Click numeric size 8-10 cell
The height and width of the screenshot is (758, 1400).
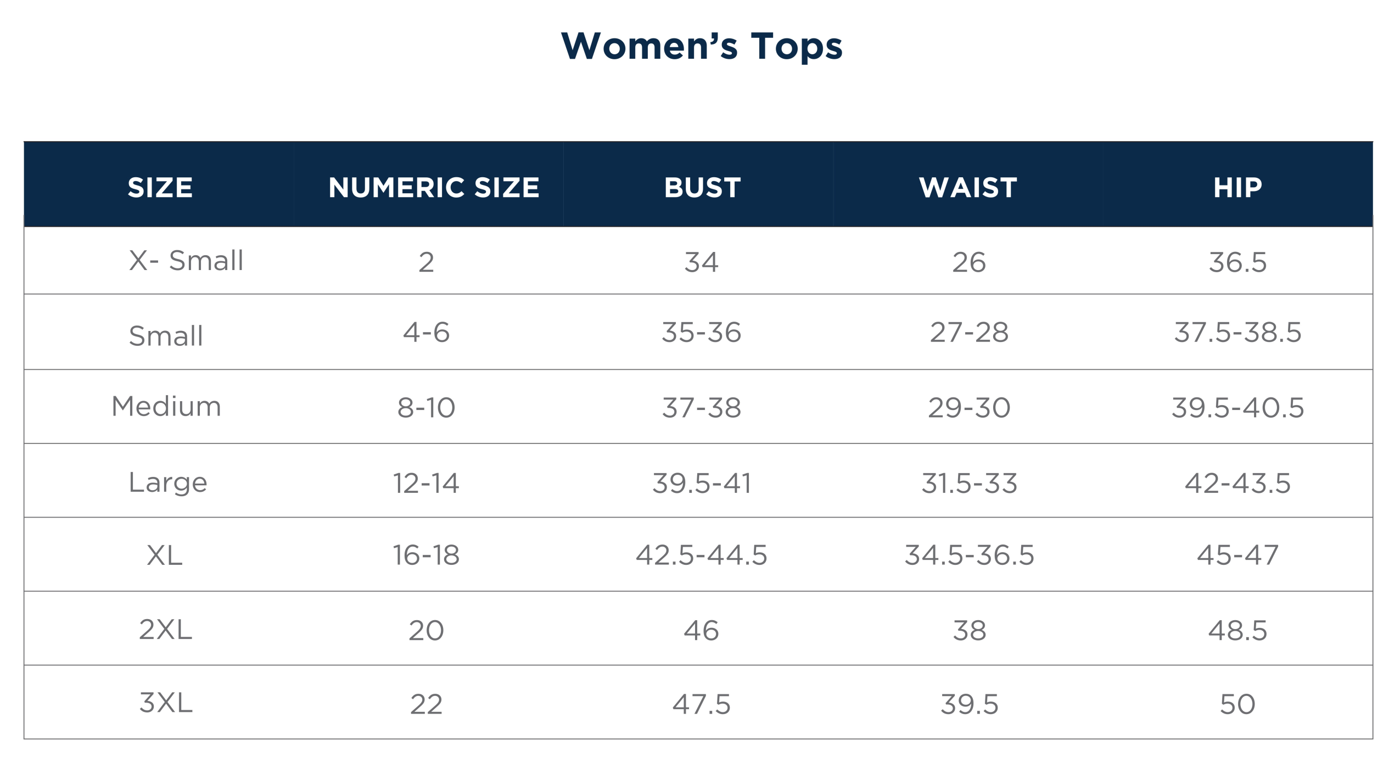(x=426, y=408)
